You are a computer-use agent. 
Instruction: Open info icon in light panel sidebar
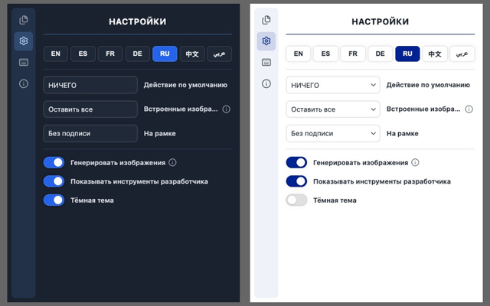pyautogui.click(x=266, y=83)
